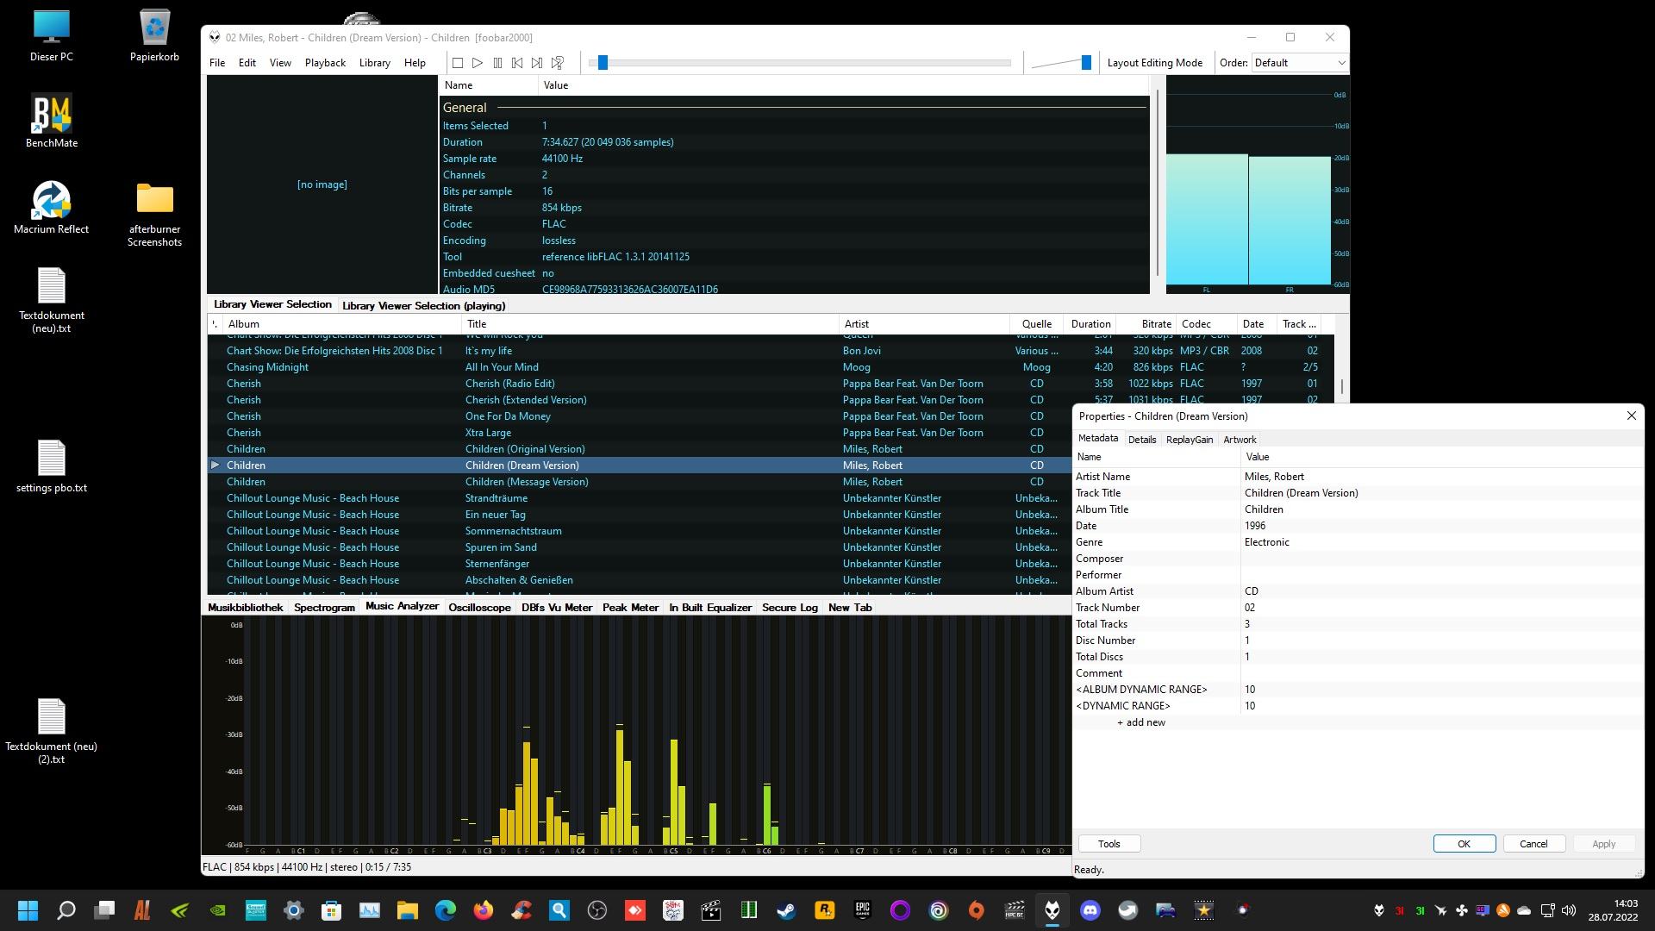This screenshot has height=931, width=1655.
Task: Click the Layout Editing Mode toggle
Action: (1154, 63)
